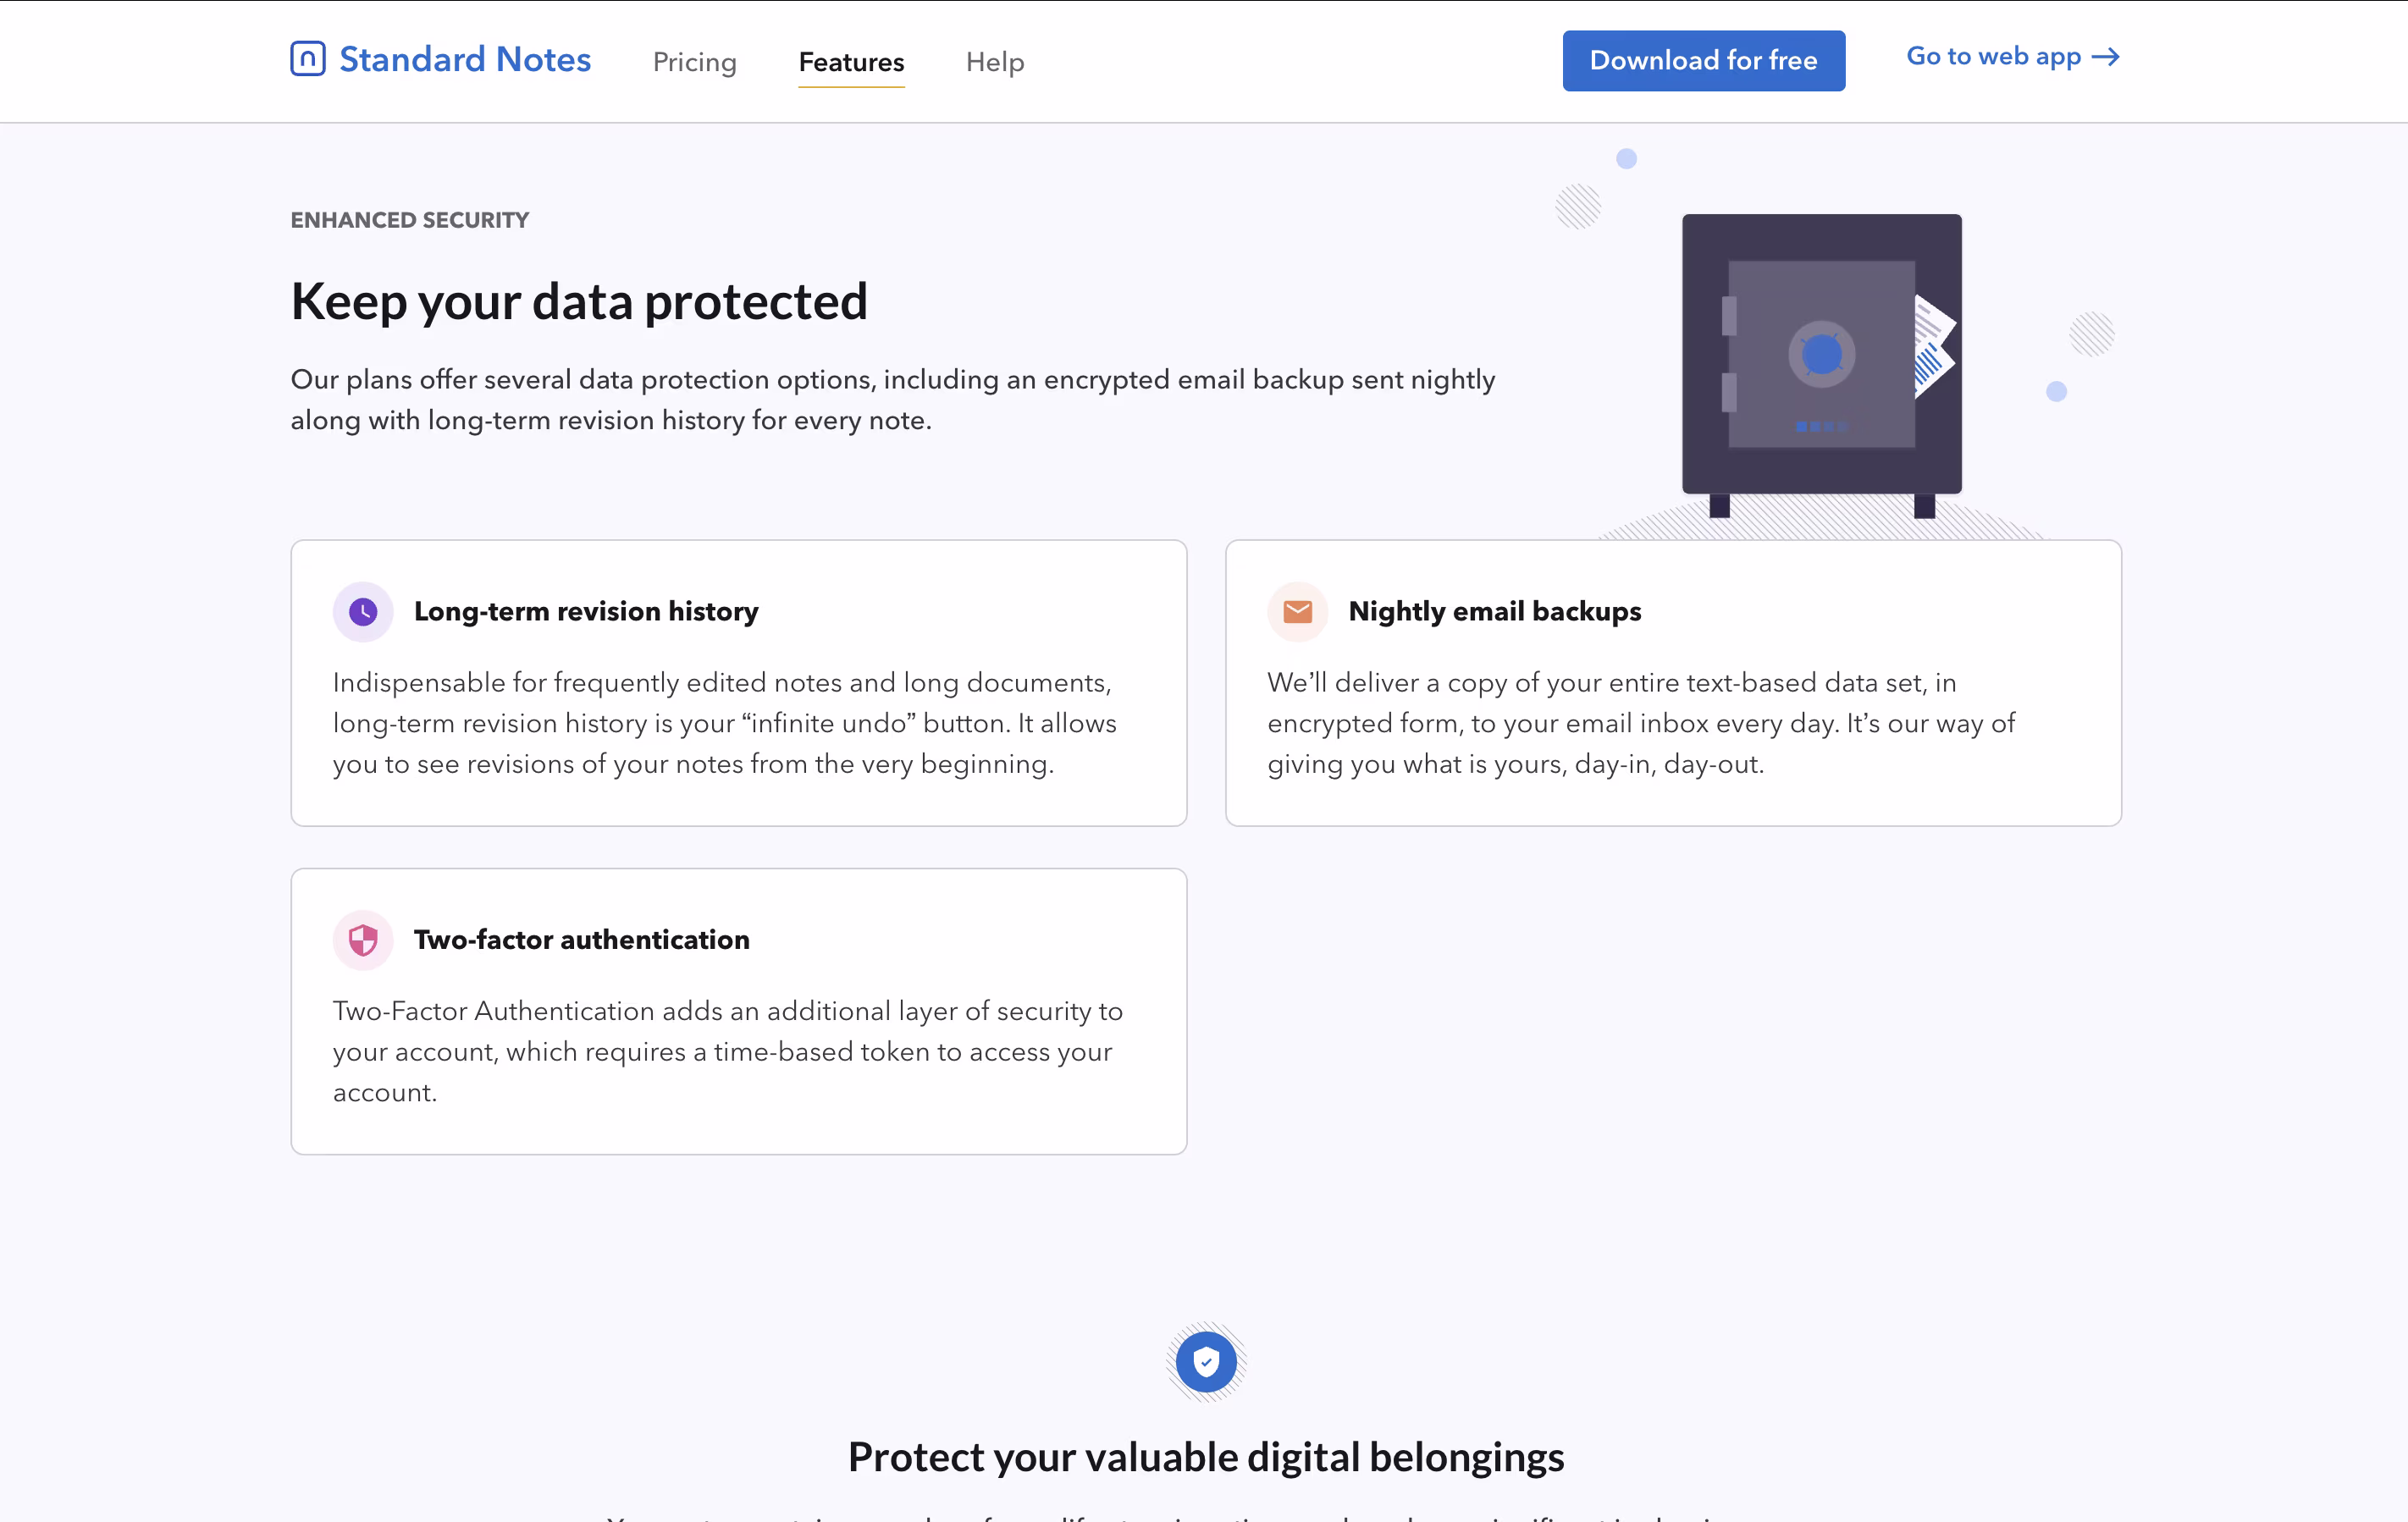
Task: Click the Standard Notes logo icon
Action: tap(308, 59)
